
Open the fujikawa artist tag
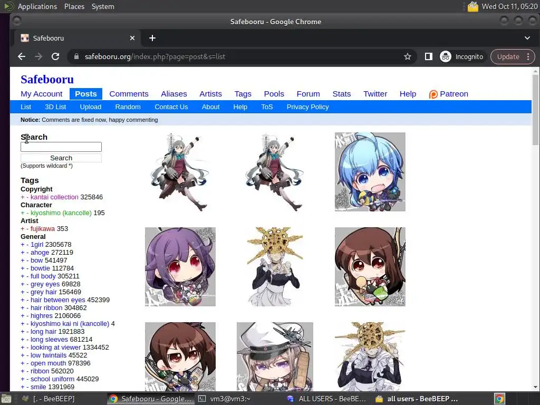click(x=42, y=229)
